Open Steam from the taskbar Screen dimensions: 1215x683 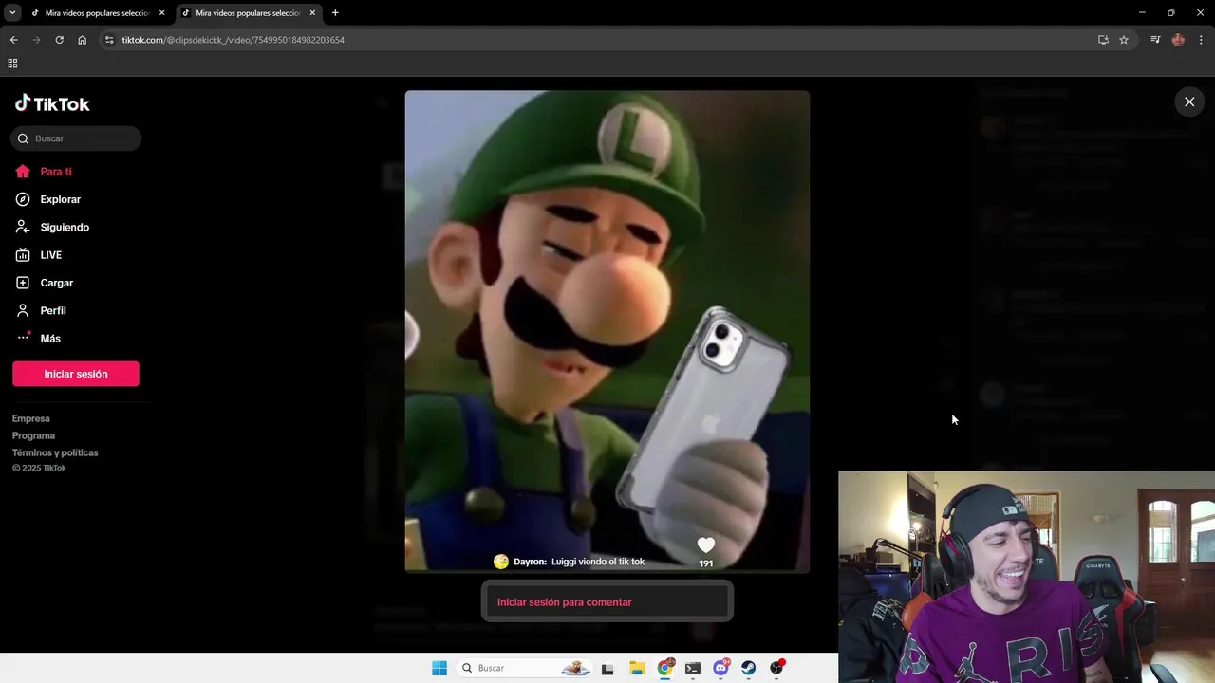click(749, 668)
